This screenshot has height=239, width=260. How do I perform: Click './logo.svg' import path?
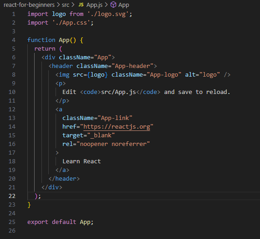coord(108,14)
